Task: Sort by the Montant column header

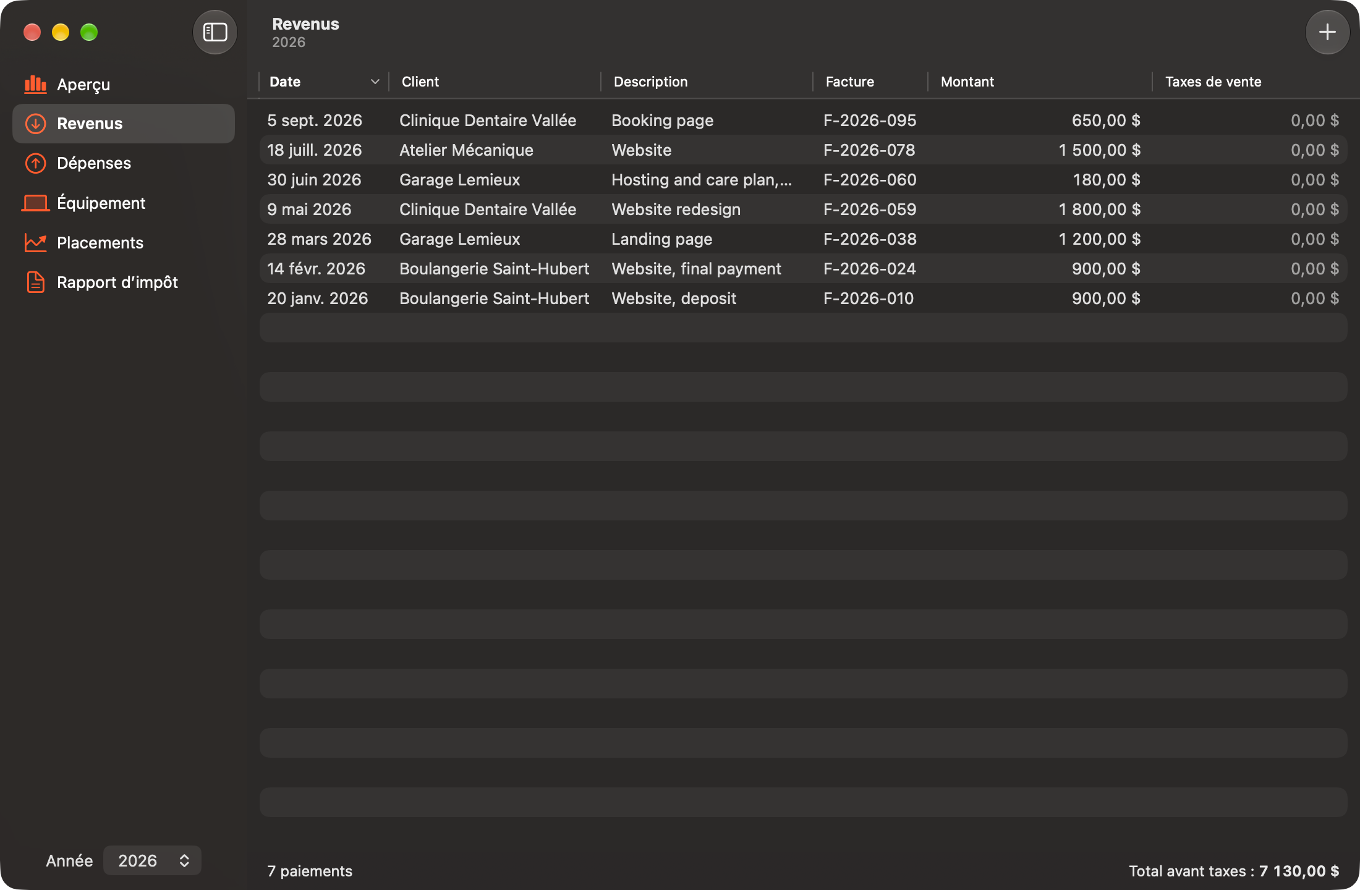Action: pos(1040,82)
